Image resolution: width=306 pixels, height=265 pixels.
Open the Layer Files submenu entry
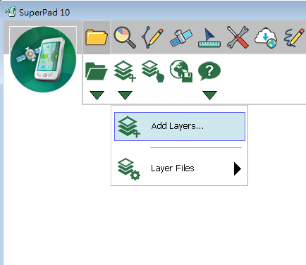[180, 168]
